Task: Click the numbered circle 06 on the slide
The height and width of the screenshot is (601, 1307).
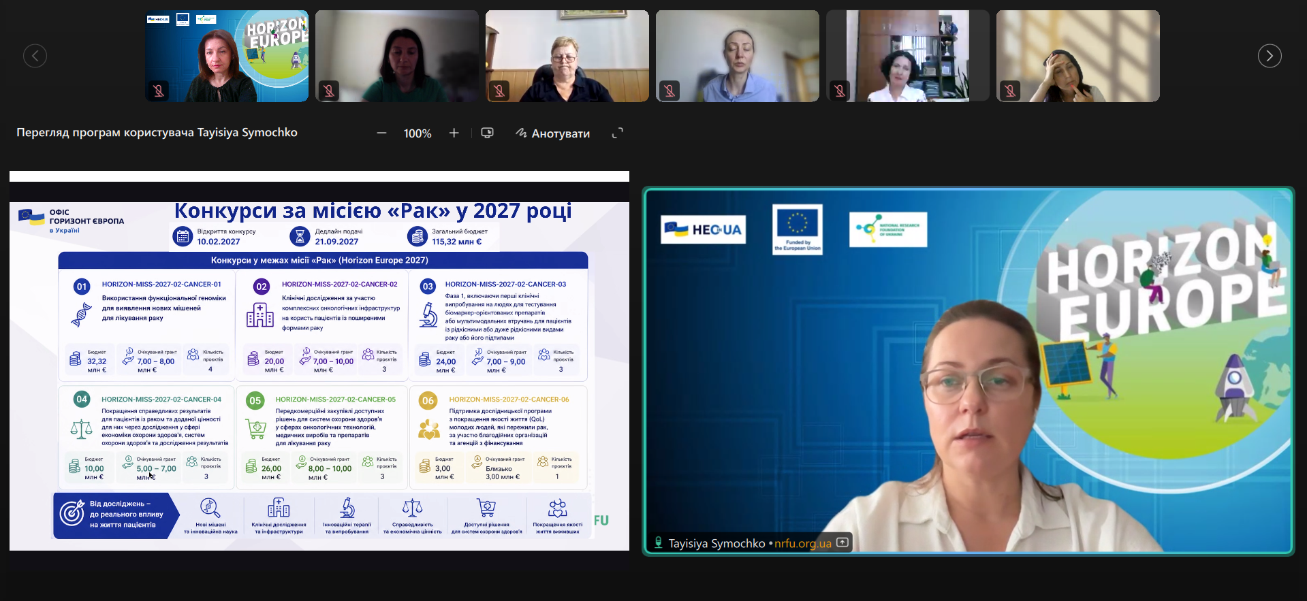Action: pos(428,401)
